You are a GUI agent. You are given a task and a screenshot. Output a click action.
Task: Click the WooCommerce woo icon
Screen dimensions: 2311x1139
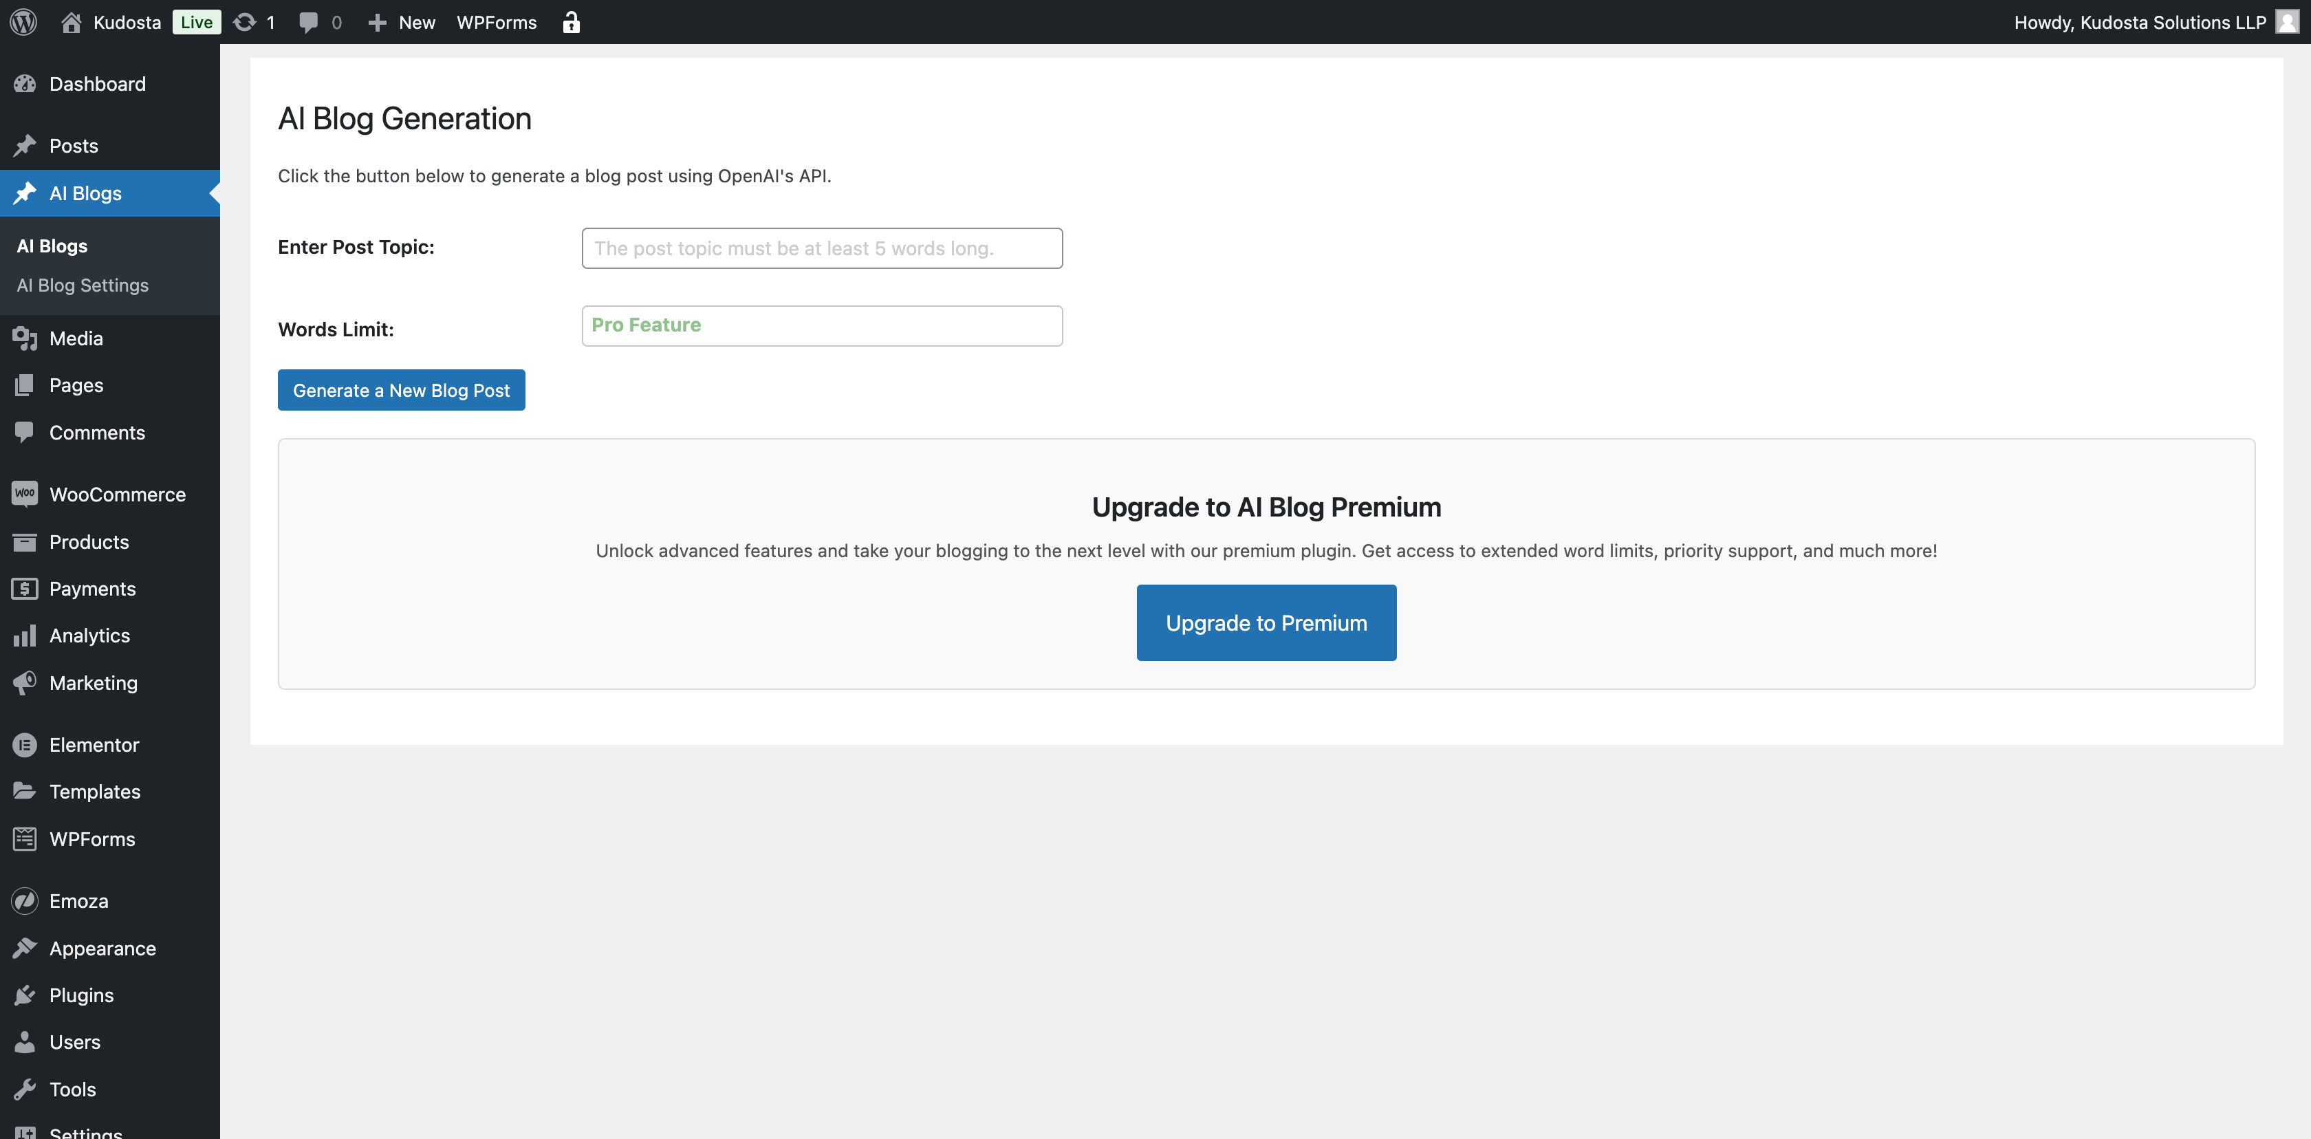[25, 493]
